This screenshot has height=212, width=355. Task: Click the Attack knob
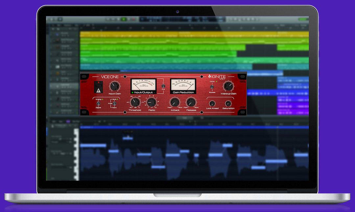pyautogui.click(x=175, y=102)
